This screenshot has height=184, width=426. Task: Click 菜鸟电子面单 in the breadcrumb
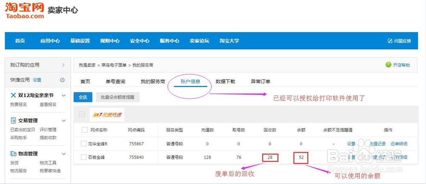pos(114,65)
